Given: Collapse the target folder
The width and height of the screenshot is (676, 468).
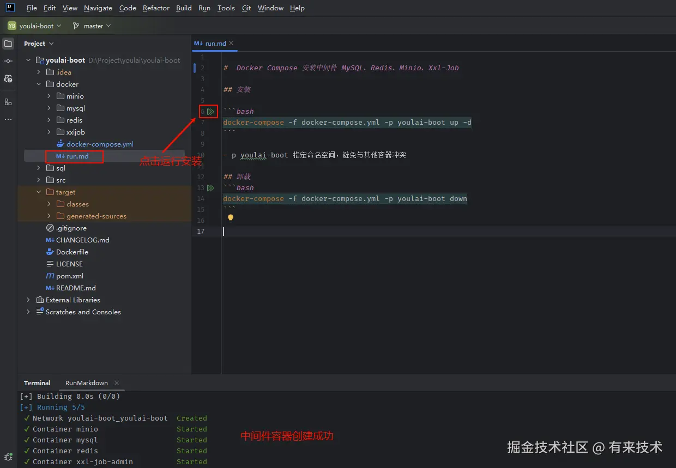Looking at the screenshot, I should point(39,192).
